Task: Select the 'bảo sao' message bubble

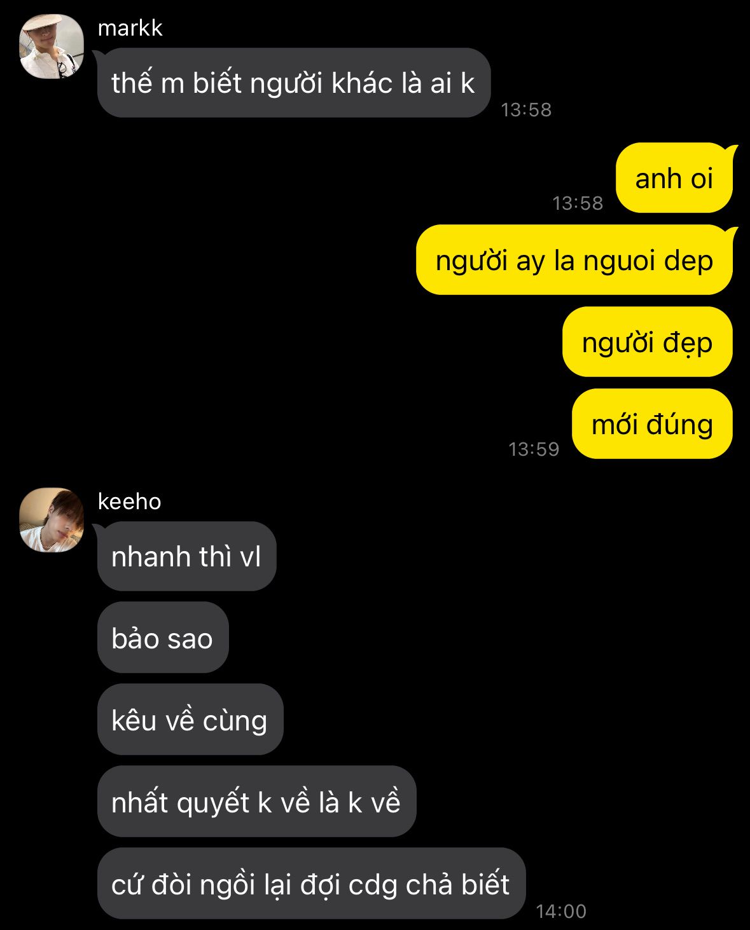Action: click(x=163, y=638)
